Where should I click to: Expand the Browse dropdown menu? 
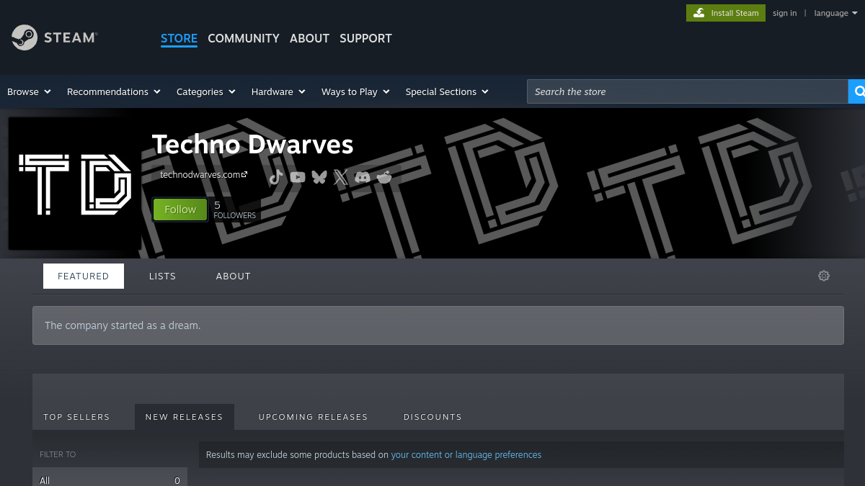point(29,91)
